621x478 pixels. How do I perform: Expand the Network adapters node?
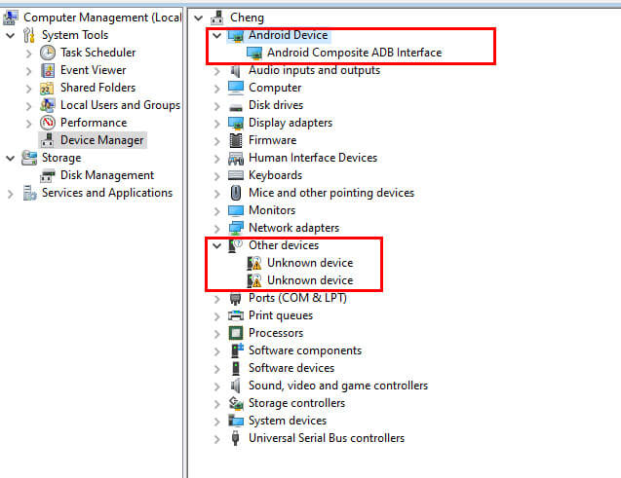pos(216,228)
